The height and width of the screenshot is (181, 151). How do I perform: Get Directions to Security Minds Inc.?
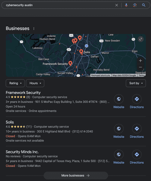pos(137,154)
